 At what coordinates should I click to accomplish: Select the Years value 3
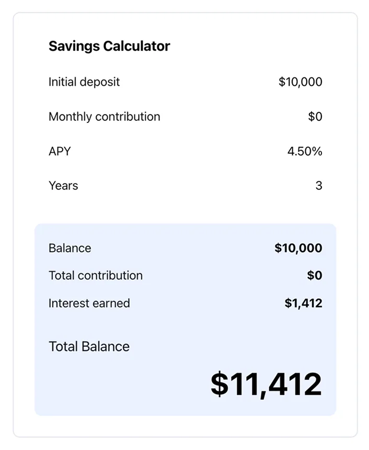pyautogui.click(x=320, y=186)
